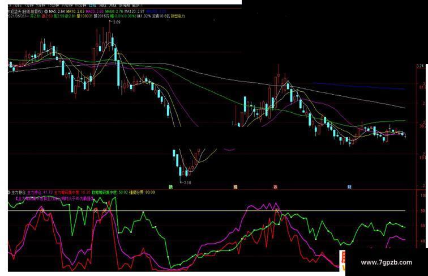Viewport: 428px width, 276px height.
Task: Click the 2.10 low price annotation
Action: [187, 182]
